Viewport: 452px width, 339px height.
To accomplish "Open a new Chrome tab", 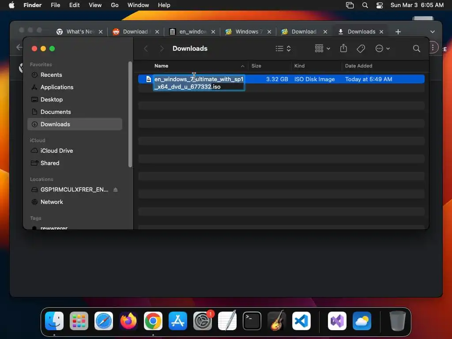I will pos(398,32).
